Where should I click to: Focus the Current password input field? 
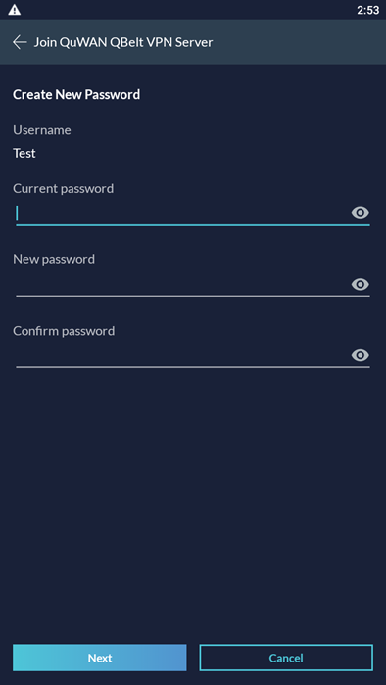[182, 214]
